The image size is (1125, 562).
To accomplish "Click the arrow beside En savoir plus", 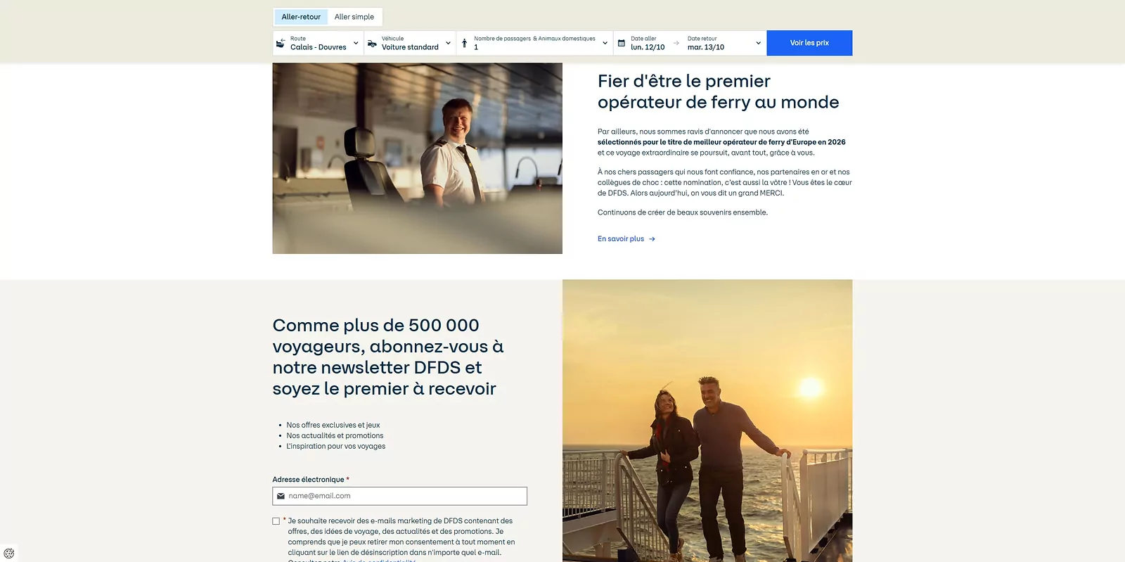I will 652,239.
